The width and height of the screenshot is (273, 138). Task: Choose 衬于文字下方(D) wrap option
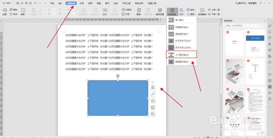click(x=182, y=41)
